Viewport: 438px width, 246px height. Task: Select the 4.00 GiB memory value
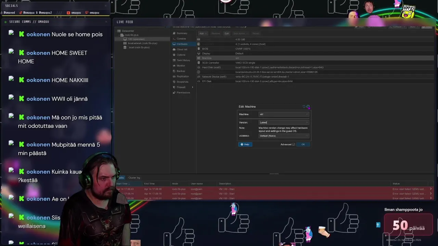[x=240, y=40]
